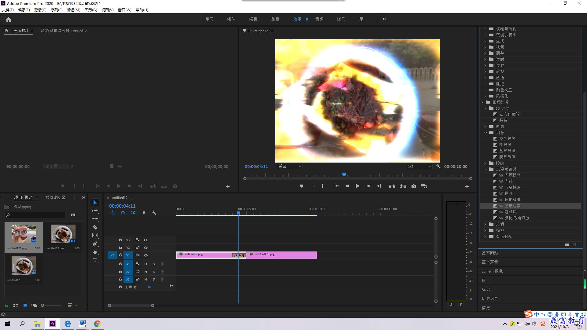Show more workspaces with double chevron
This screenshot has width=587, height=330.
[x=384, y=19]
